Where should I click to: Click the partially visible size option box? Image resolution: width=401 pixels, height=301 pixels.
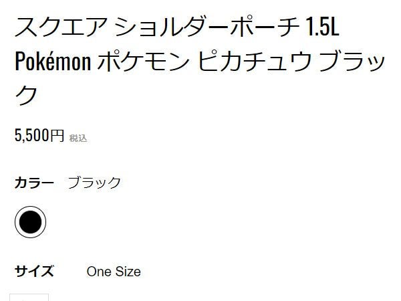29,297
